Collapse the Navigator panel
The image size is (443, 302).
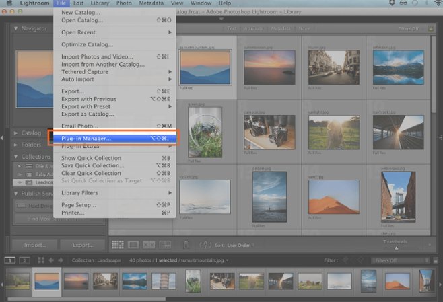coord(16,28)
